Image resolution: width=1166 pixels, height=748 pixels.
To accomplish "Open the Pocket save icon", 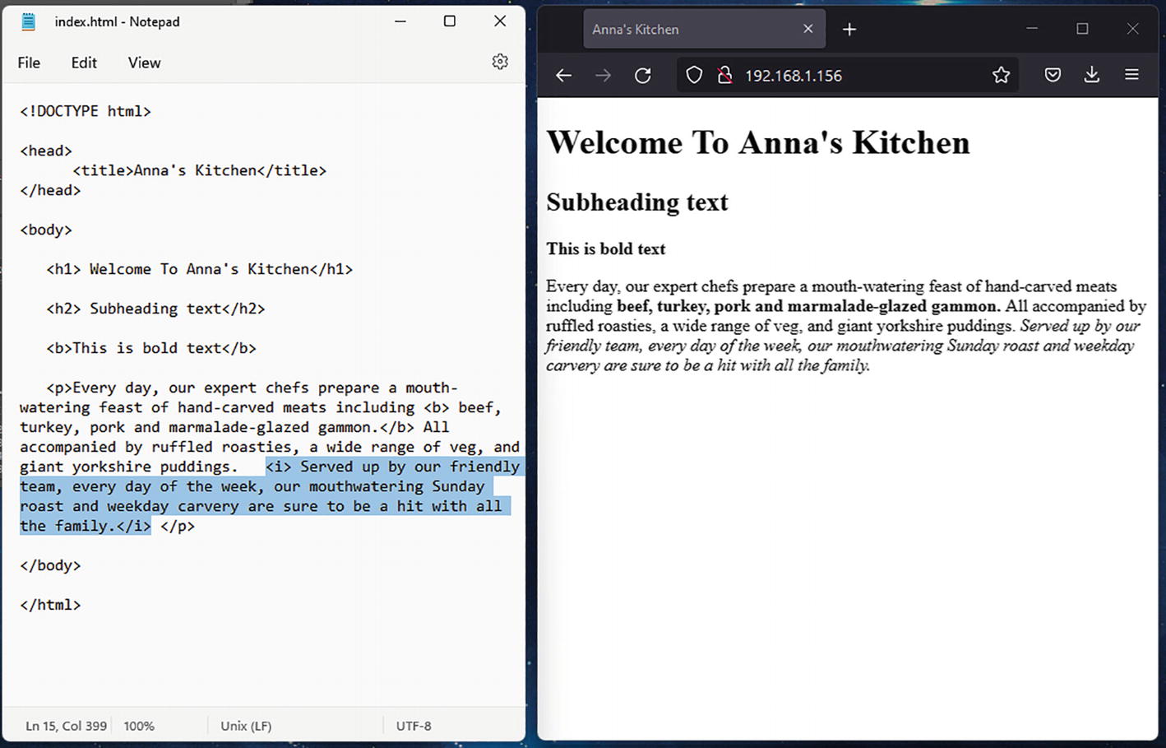I will 1053,76.
